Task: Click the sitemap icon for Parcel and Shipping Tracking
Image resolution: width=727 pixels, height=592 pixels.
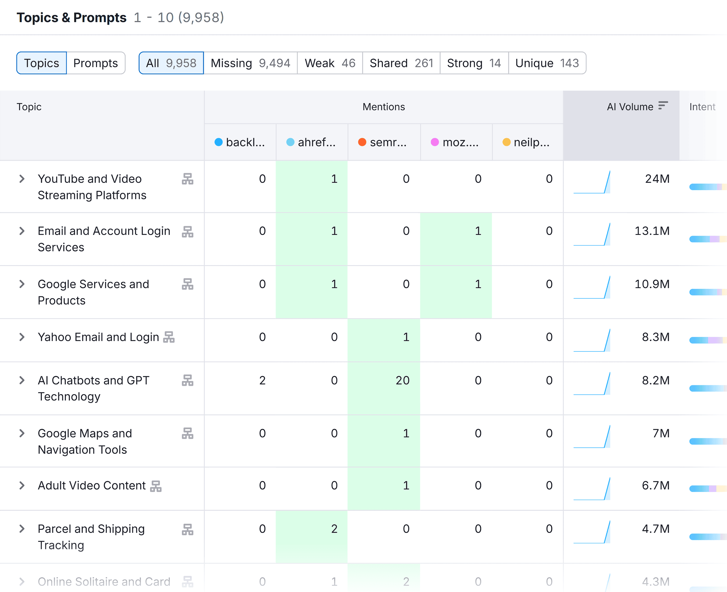Action: coord(188,530)
